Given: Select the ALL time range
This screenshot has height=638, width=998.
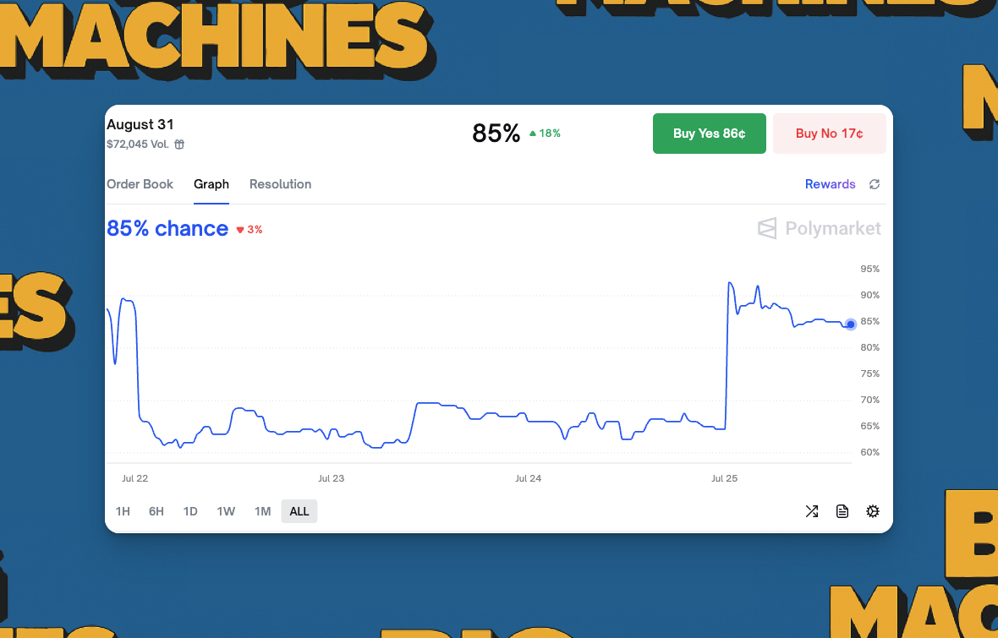Looking at the screenshot, I should 299,511.
